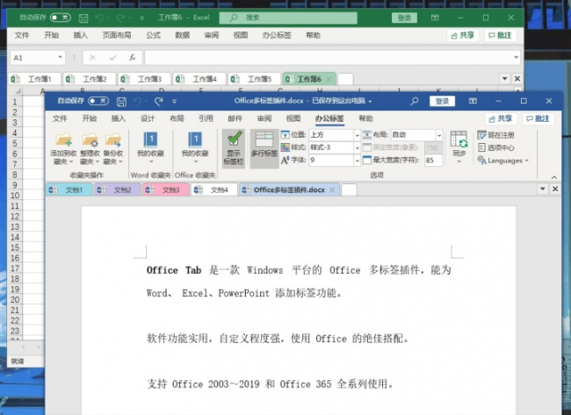Image resolution: width=571 pixels, height=415 pixels.
Task: Select the 办公标签 tab in Word
Action: [x=329, y=118]
